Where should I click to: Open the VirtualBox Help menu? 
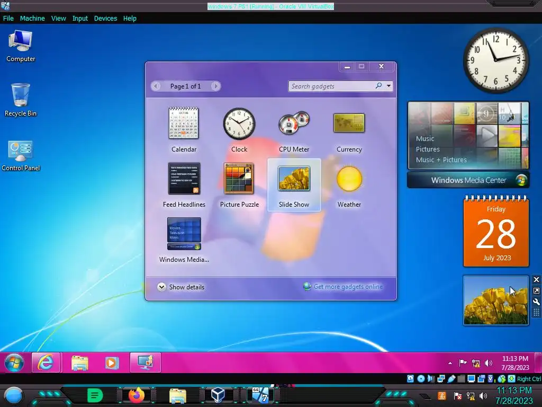click(x=130, y=19)
